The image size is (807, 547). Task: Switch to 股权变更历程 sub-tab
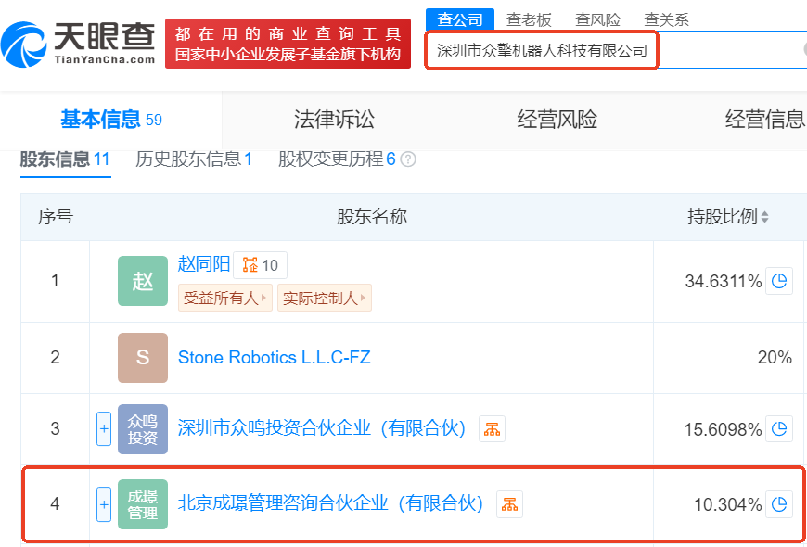[x=337, y=159]
